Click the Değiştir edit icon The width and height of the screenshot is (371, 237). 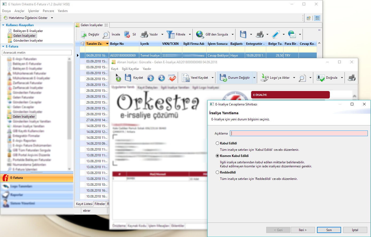coord(84,34)
